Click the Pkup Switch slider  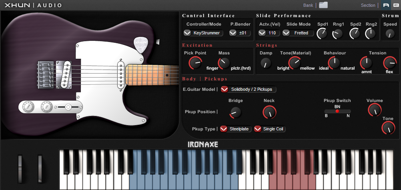(x=337, y=111)
